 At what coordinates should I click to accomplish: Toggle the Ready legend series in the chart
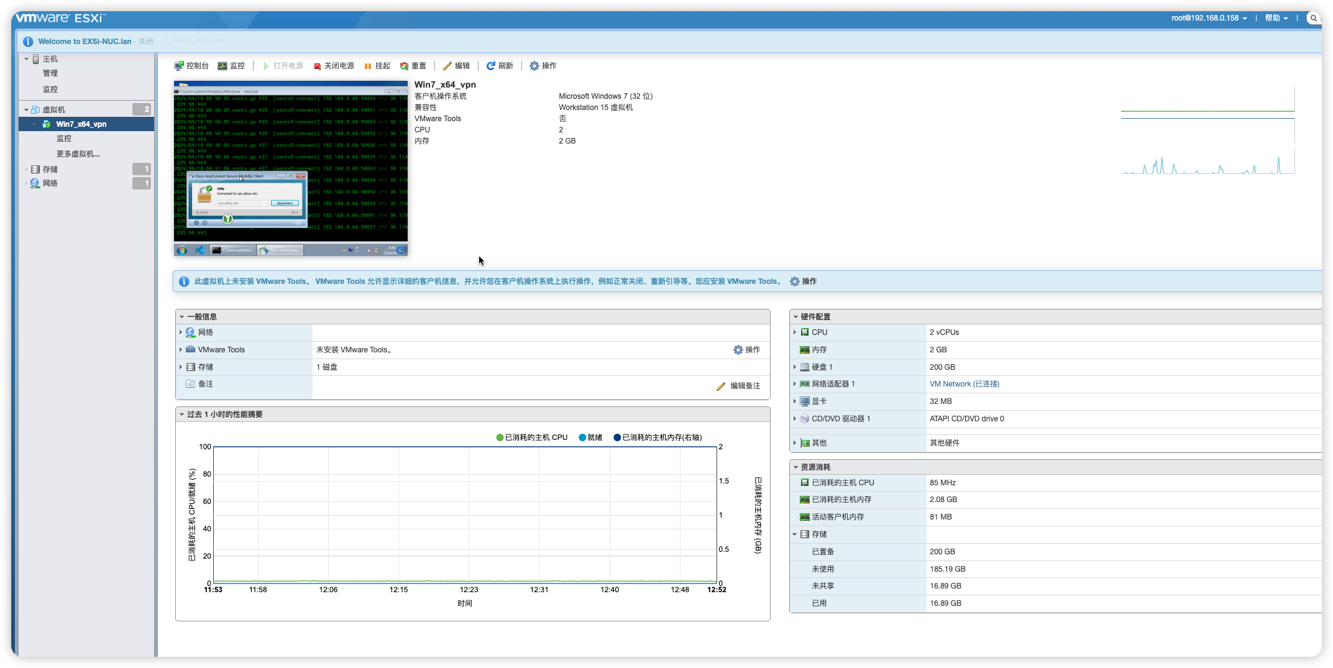[590, 437]
